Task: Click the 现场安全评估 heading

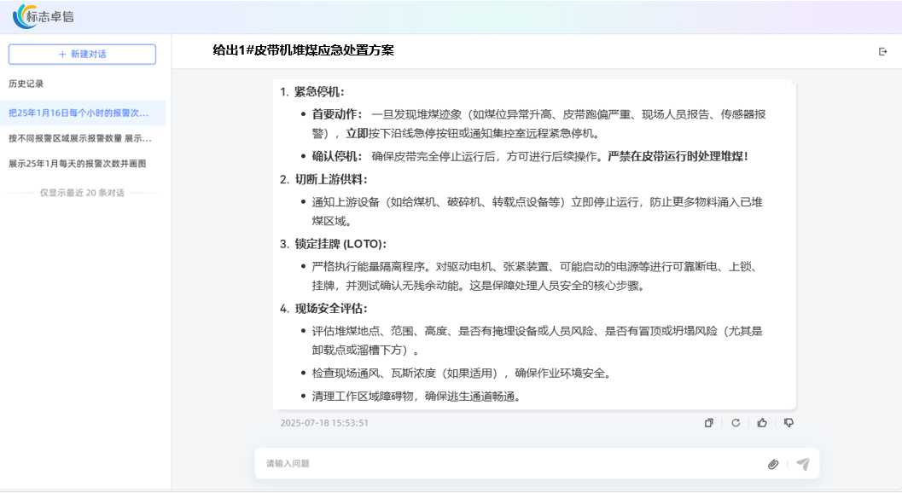Action: [x=331, y=309]
